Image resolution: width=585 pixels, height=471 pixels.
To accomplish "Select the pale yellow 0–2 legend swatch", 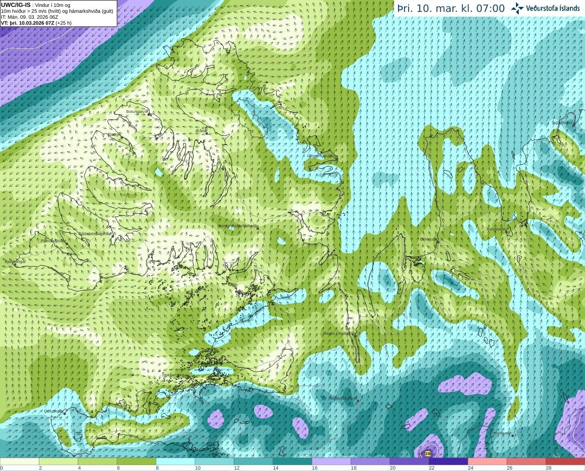I will [20, 461].
